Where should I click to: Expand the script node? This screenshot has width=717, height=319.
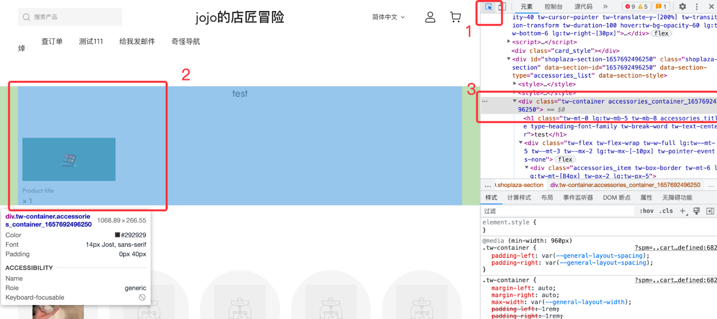[x=509, y=42]
